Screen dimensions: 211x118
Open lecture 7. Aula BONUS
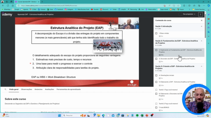click(x=164, y=108)
